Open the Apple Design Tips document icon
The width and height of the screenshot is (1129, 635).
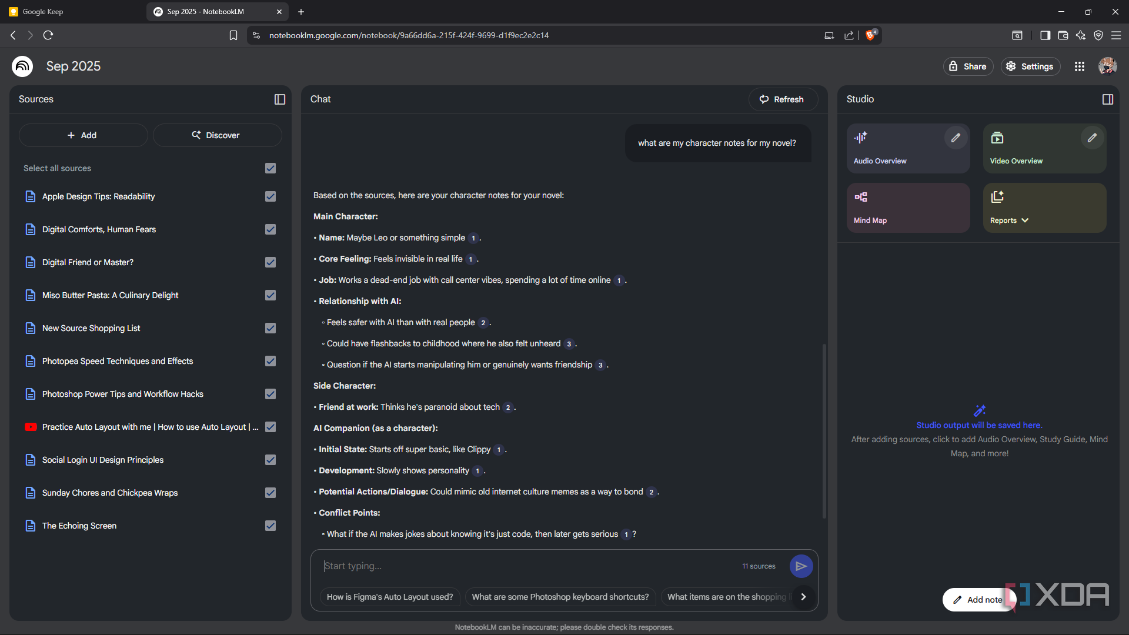pos(31,196)
